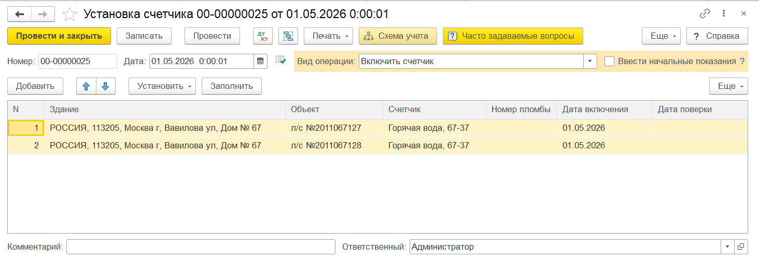
Task: Copy link via chain icon
Action: tap(704, 14)
